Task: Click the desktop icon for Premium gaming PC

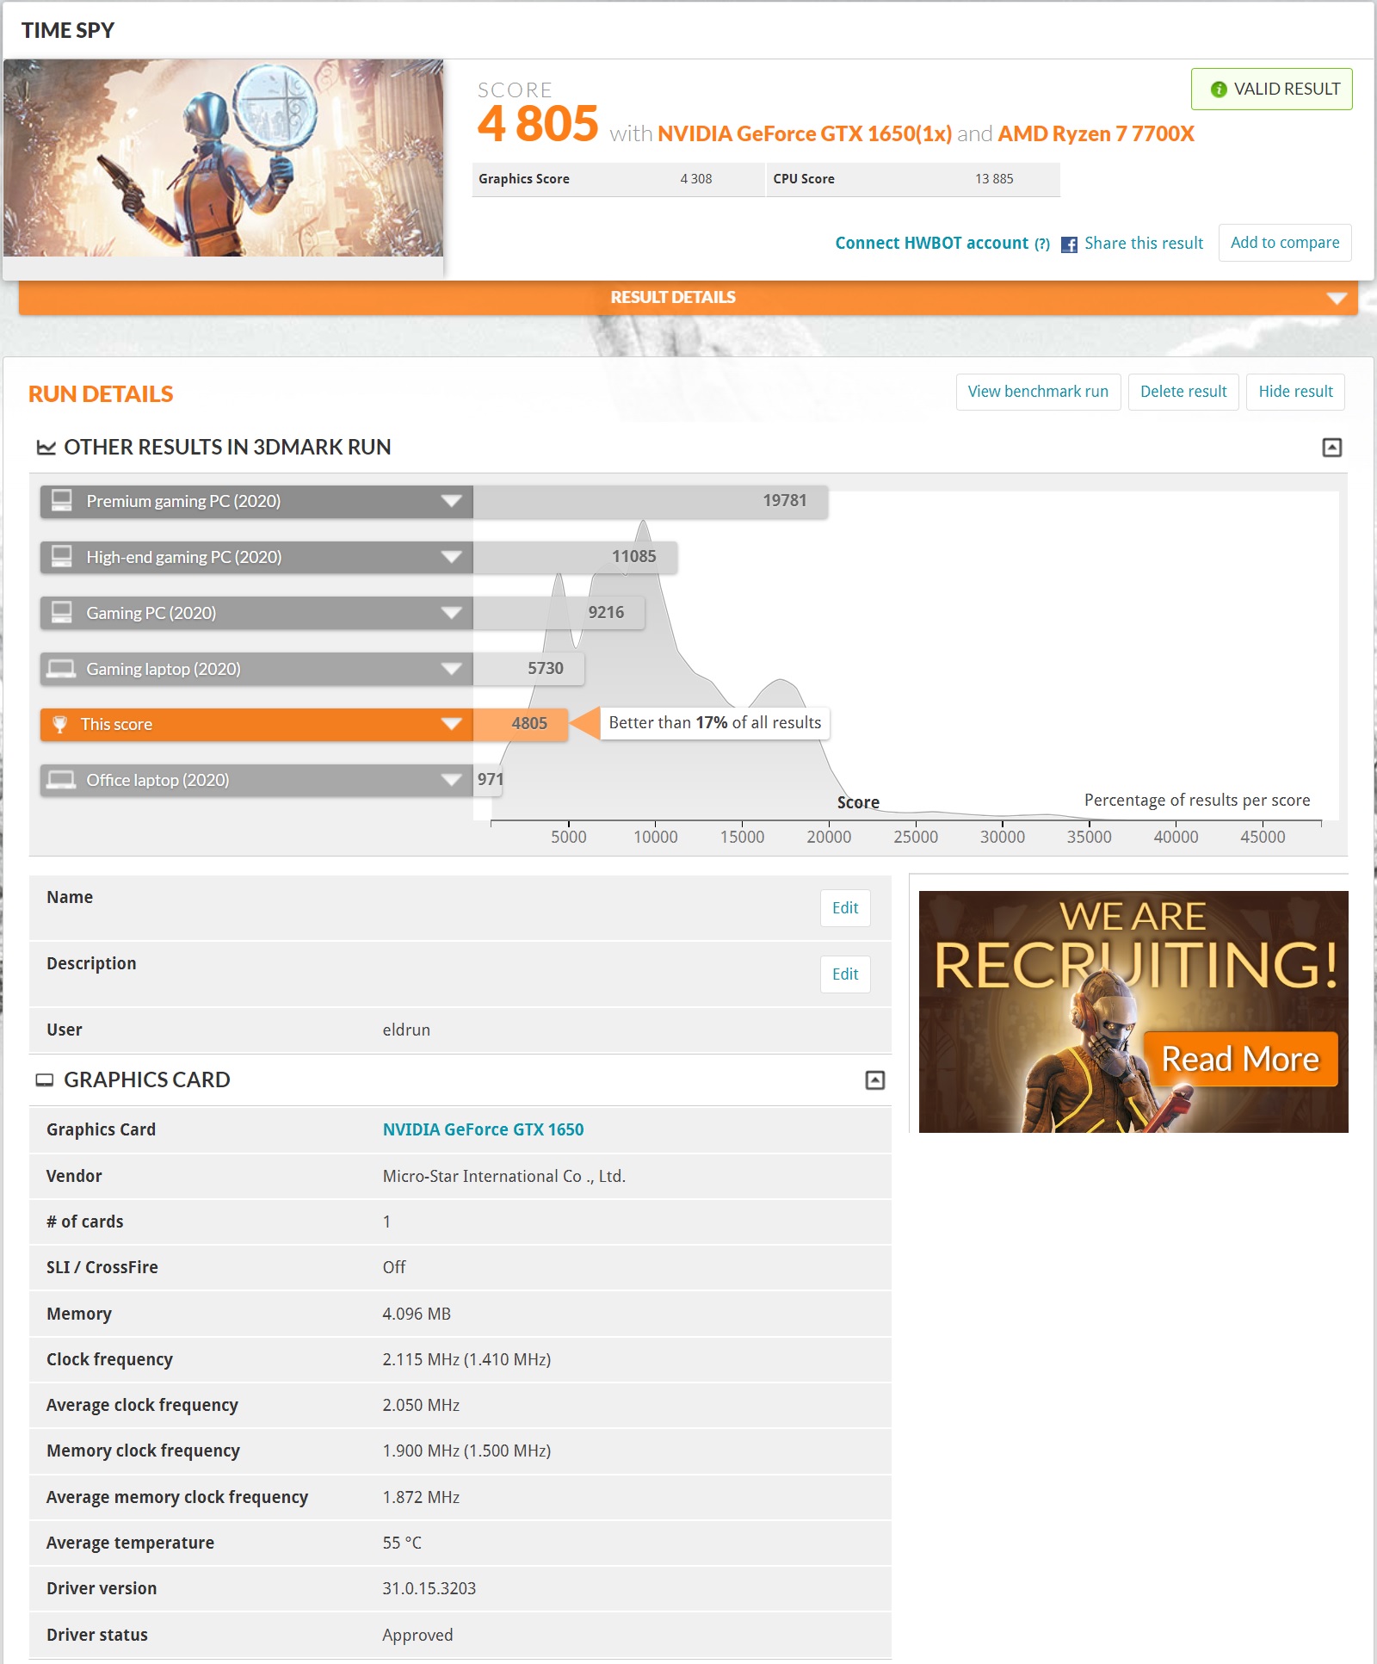Action: (x=61, y=501)
